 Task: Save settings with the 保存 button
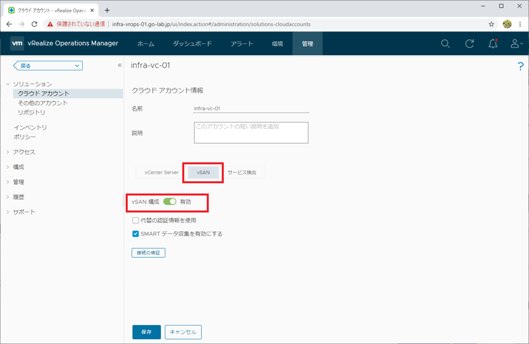(146, 332)
